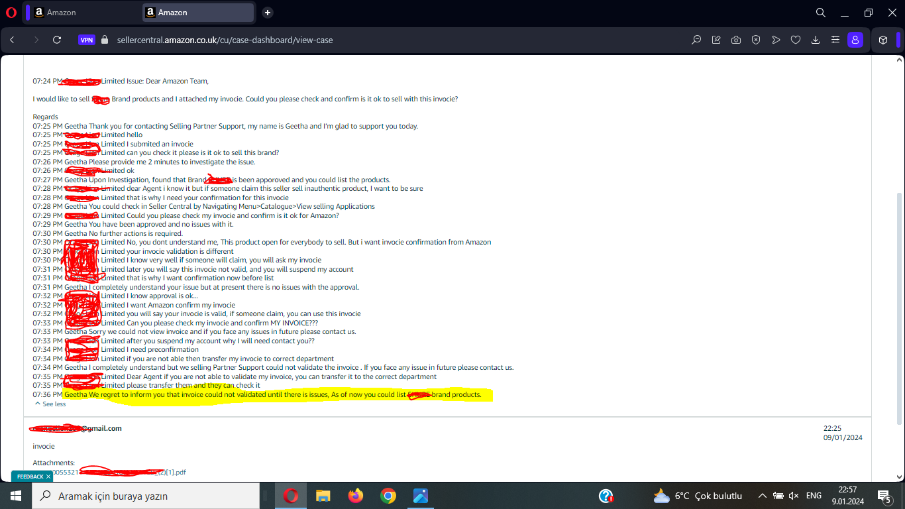This screenshot has width=905, height=509.
Task: Select the second Amazon tab
Action: [x=197, y=13]
